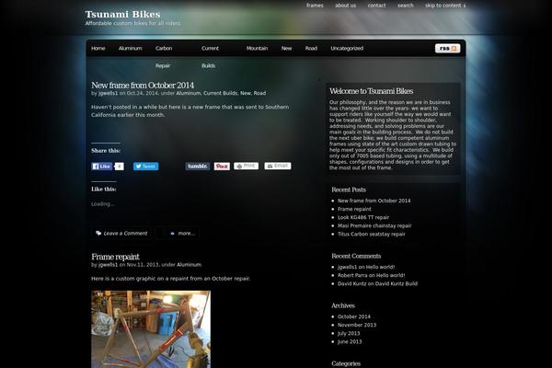
Task: Share post on Tumblr
Action: pyautogui.click(x=198, y=167)
